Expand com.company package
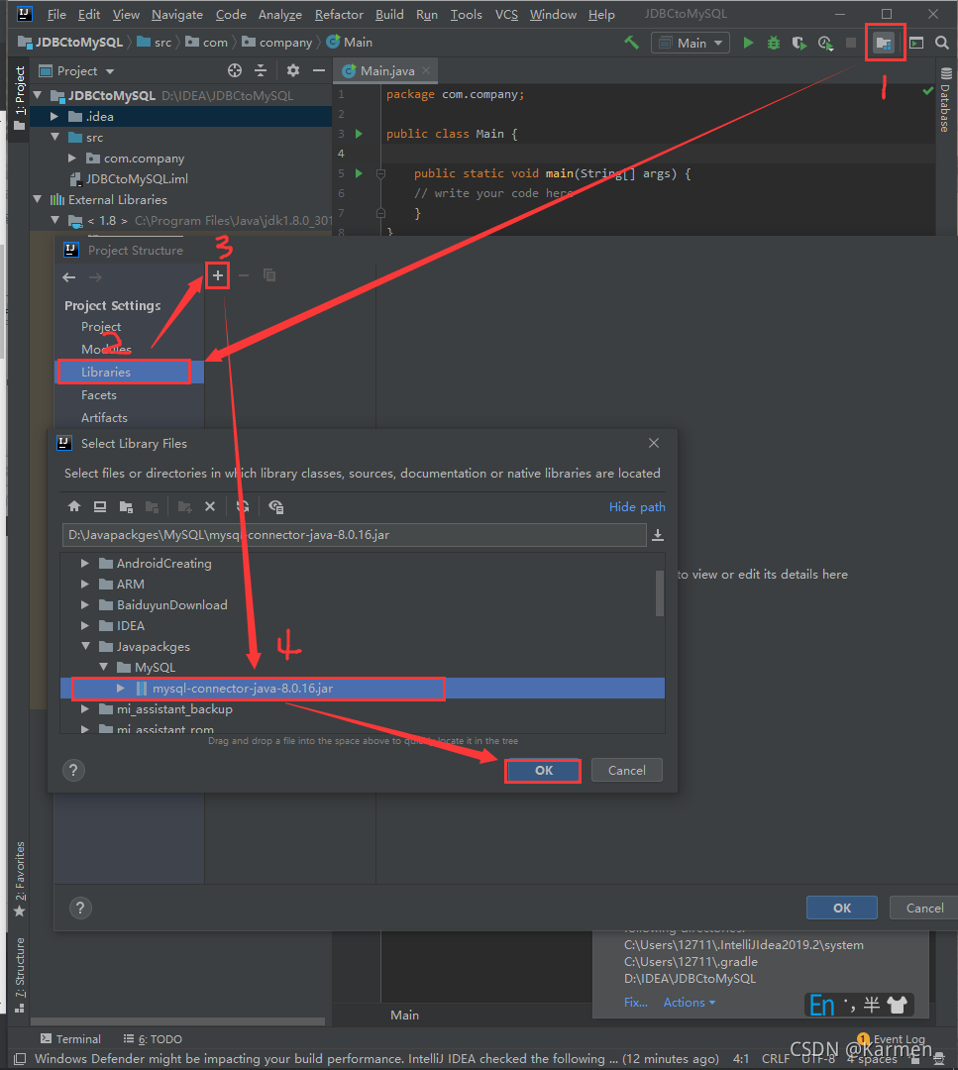 (72, 159)
